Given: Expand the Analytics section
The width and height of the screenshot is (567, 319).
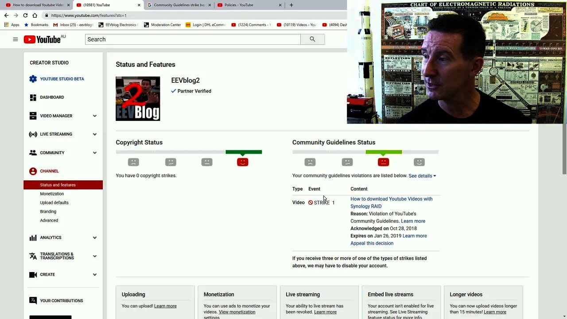Looking at the screenshot, I should [95, 238].
